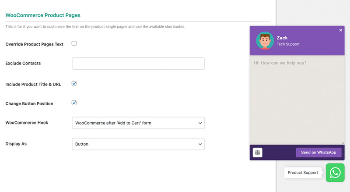Uncheck Include Product Title & URL

(74, 83)
